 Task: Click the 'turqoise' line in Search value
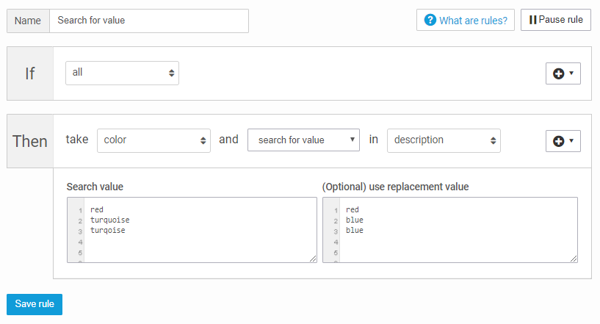pyautogui.click(x=108, y=230)
